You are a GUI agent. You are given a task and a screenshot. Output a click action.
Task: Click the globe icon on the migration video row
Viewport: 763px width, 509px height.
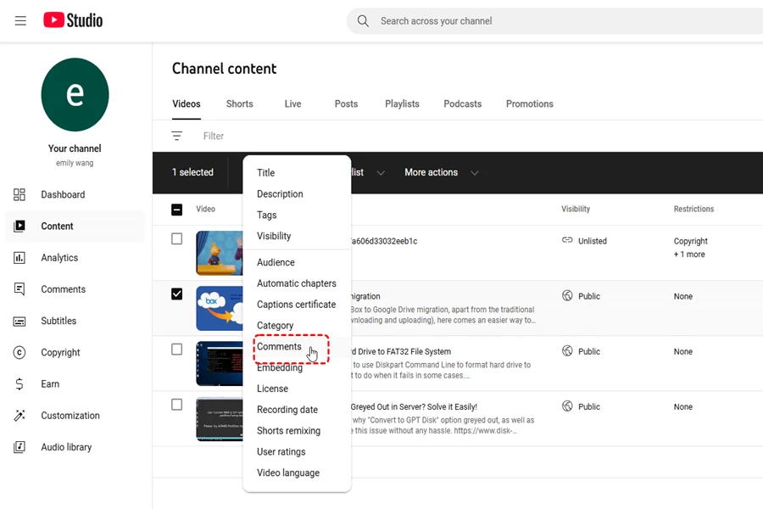pos(567,296)
